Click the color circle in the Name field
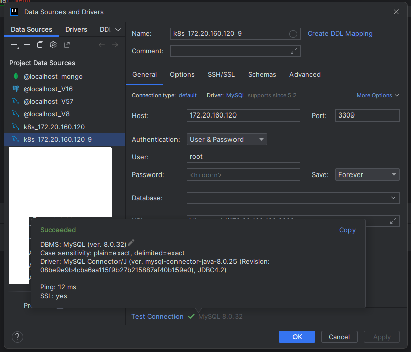Screen dimensions: 411x352 click(x=293, y=34)
